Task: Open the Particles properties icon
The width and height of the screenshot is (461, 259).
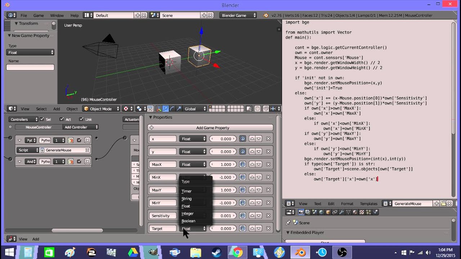Action: point(368,212)
